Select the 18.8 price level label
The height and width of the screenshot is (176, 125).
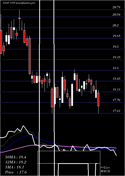point(115,68)
